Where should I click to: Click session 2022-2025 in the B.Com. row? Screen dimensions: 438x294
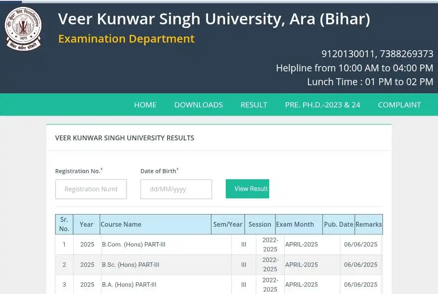(x=270, y=245)
